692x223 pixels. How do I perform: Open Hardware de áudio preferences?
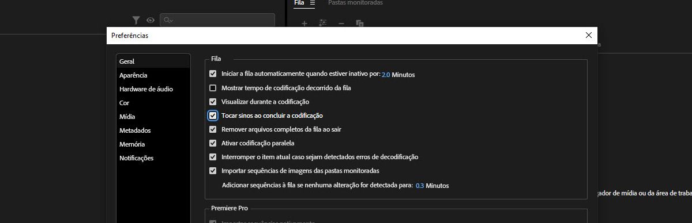[153, 89]
